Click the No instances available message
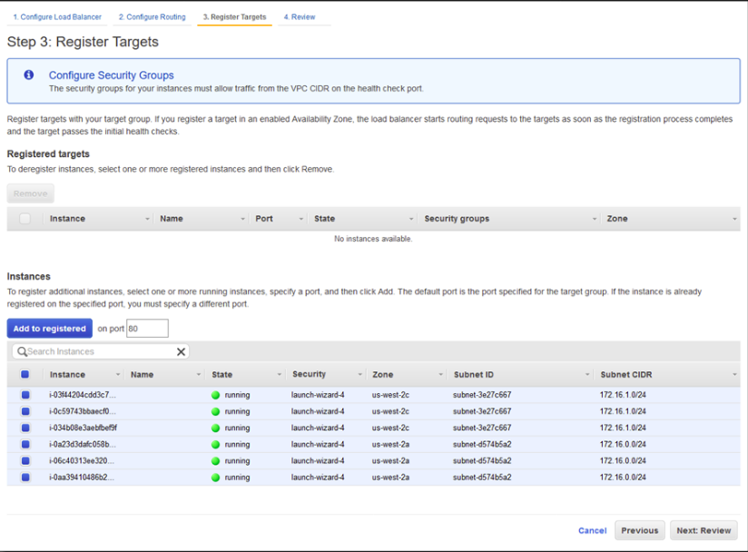 click(373, 239)
